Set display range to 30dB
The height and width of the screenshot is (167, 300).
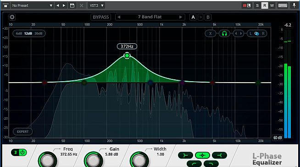point(38,33)
